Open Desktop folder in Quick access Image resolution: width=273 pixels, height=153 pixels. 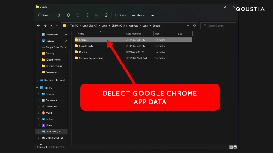[50, 53]
